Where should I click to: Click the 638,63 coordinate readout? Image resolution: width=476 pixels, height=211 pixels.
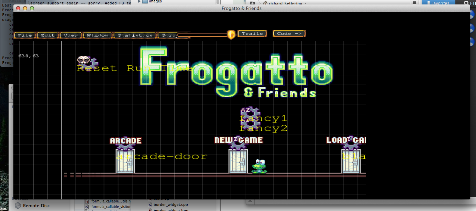29,56
